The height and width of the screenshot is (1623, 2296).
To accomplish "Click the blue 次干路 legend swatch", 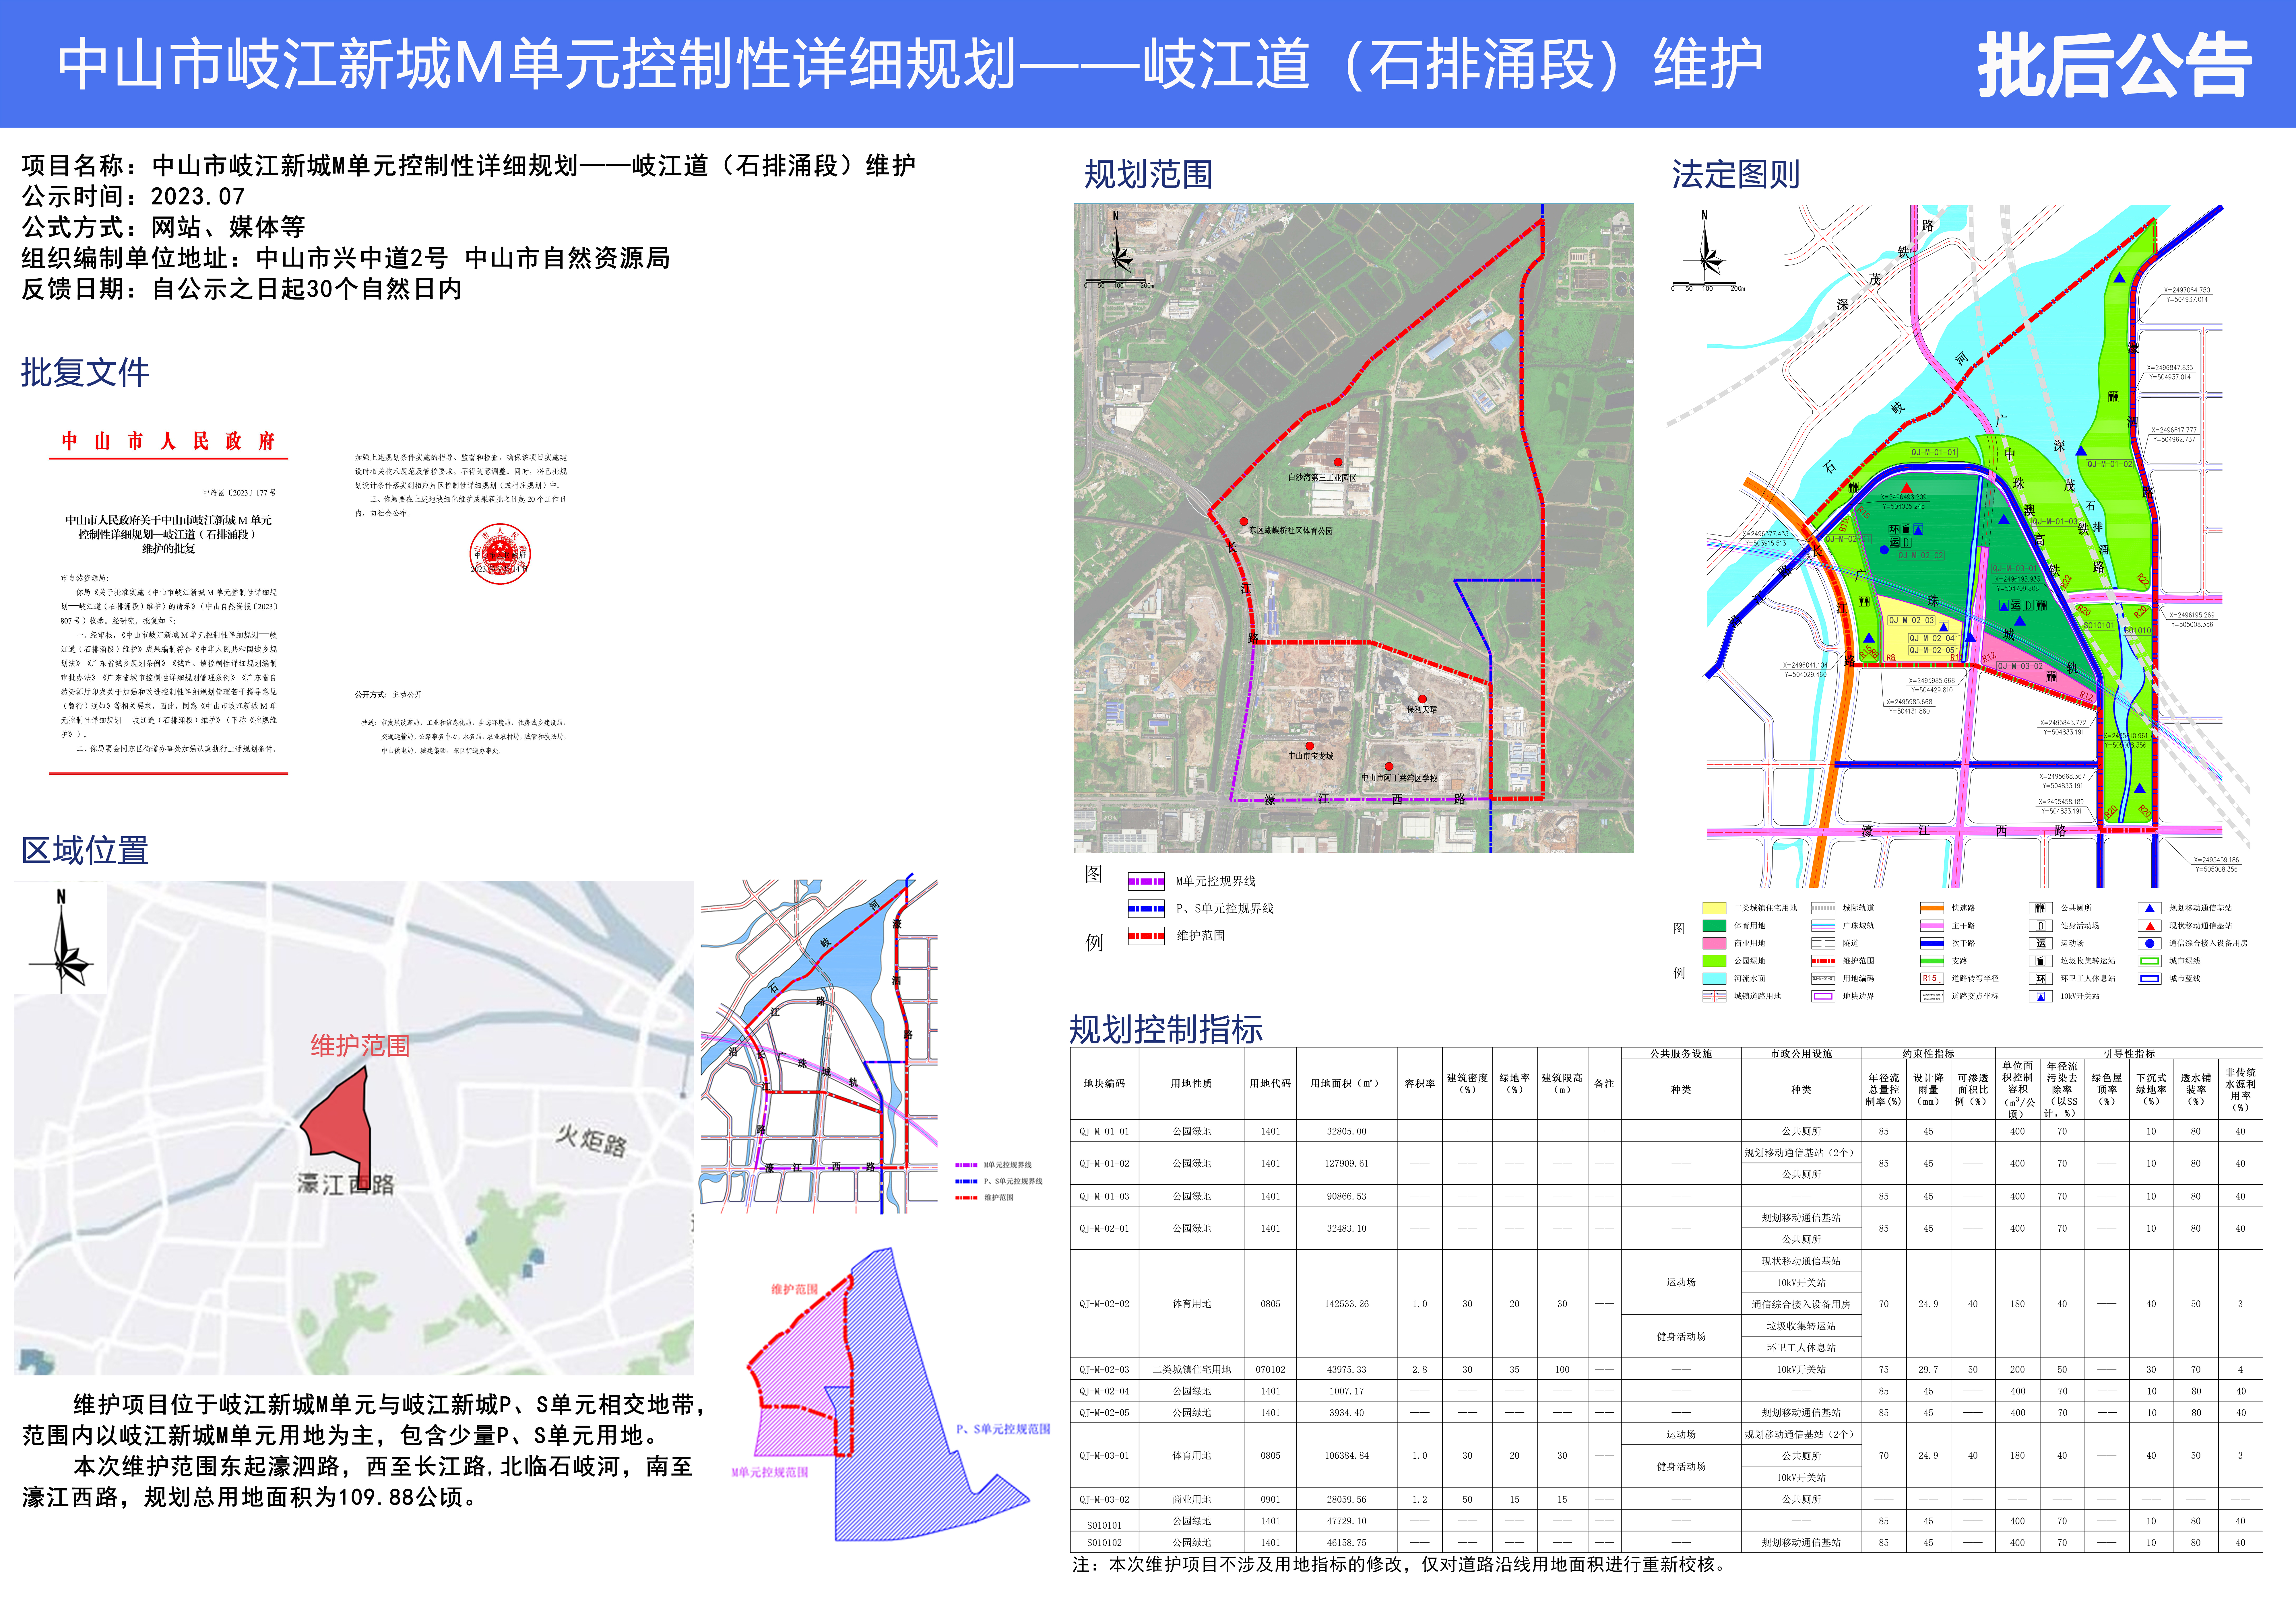I will (x=1932, y=943).
